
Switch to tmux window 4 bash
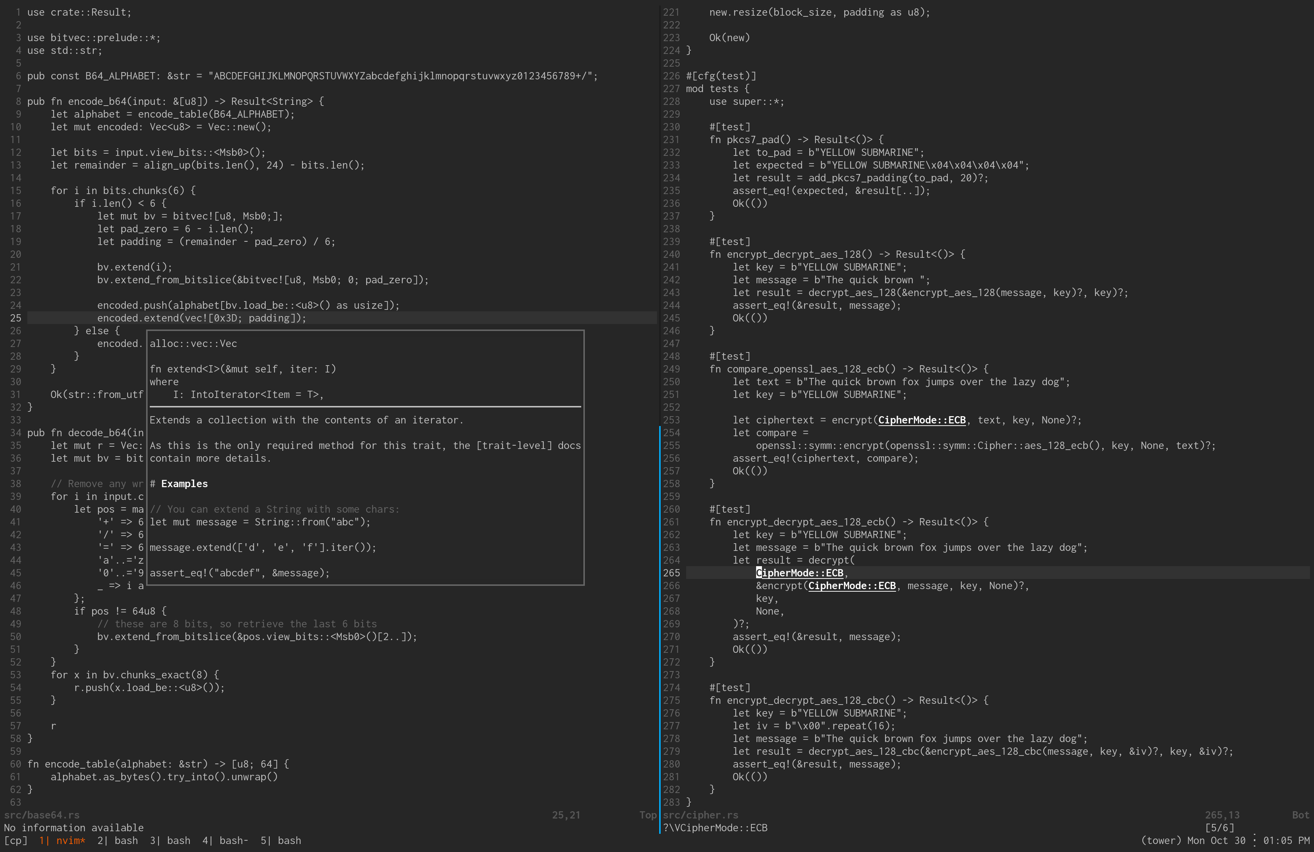point(225,840)
